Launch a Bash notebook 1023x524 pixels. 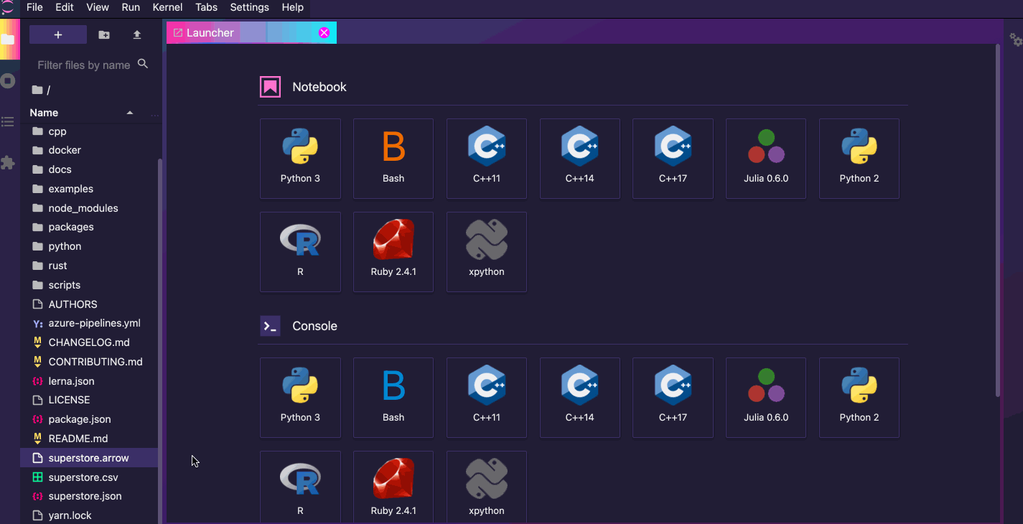pos(393,159)
